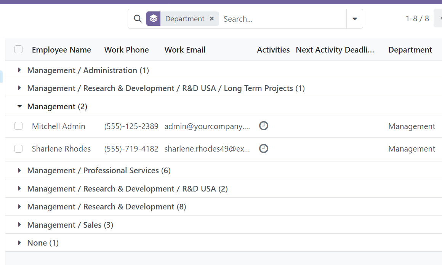Click the 1-8 / 8 pager counter
This screenshot has height=265, width=442.
(417, 19)
